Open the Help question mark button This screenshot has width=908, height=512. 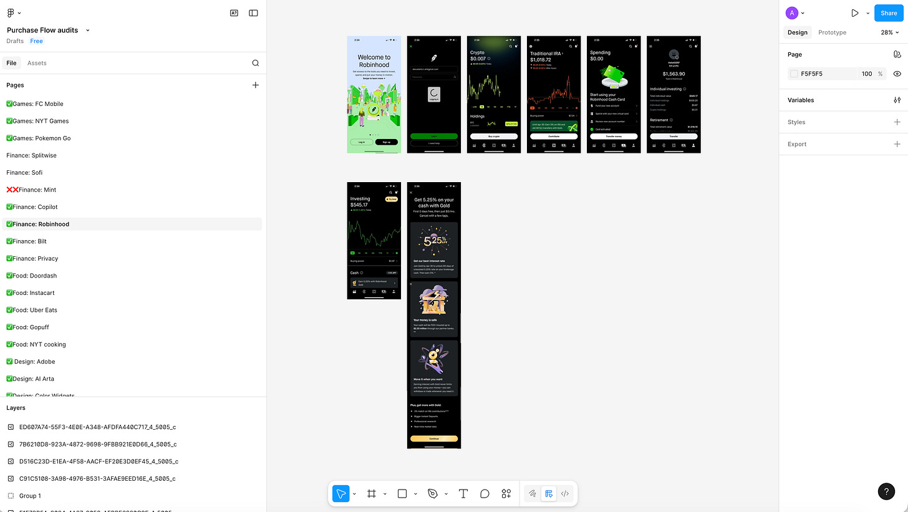coord(886,491)
